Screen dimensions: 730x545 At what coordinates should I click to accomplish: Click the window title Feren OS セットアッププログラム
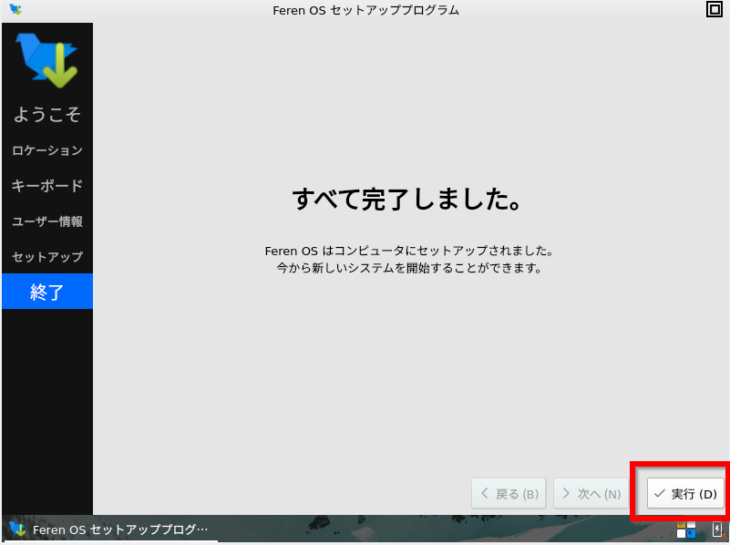pyautogui.click(x=366, y=10)
